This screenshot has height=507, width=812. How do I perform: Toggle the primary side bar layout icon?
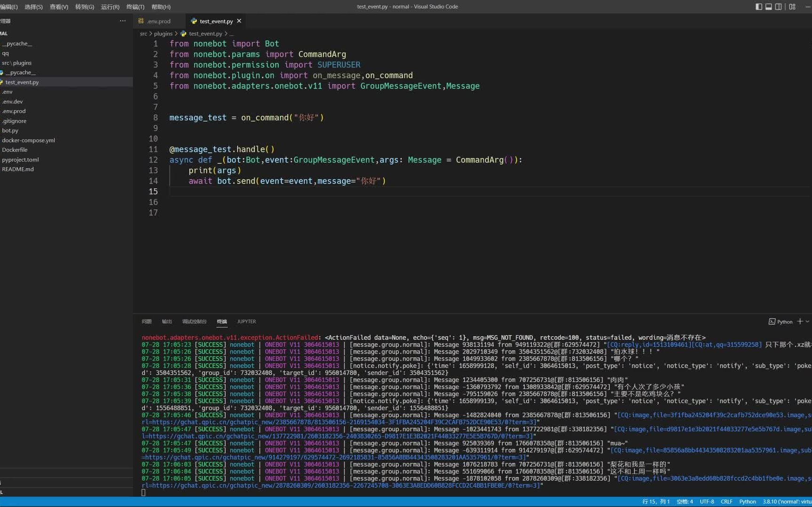point(758,7)
